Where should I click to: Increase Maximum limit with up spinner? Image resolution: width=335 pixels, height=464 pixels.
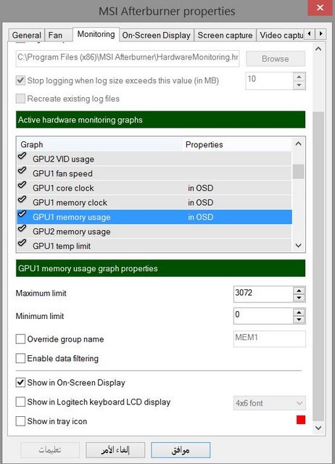coord(299,290)
